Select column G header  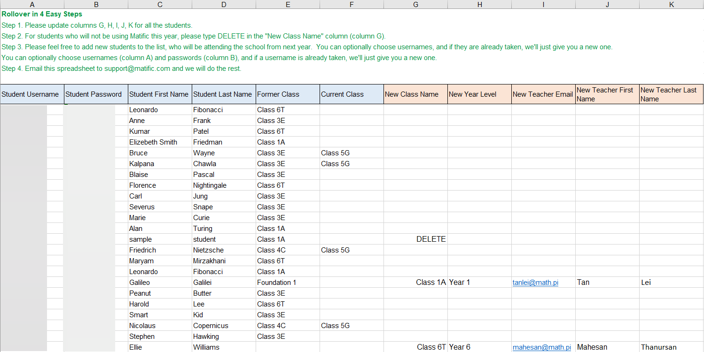click(x=415, y=4)
